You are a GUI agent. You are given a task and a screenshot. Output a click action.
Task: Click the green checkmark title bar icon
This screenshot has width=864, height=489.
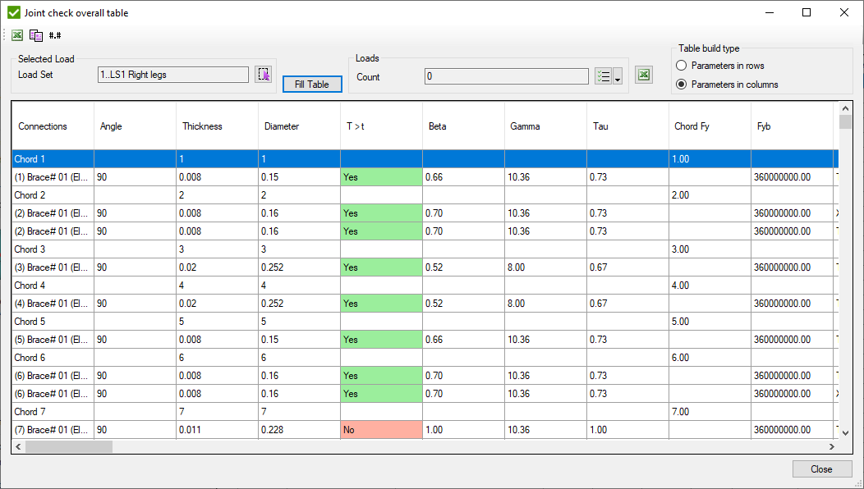(13, 12)
